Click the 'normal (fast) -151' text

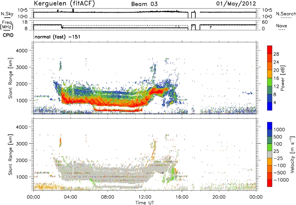[57, 37]
